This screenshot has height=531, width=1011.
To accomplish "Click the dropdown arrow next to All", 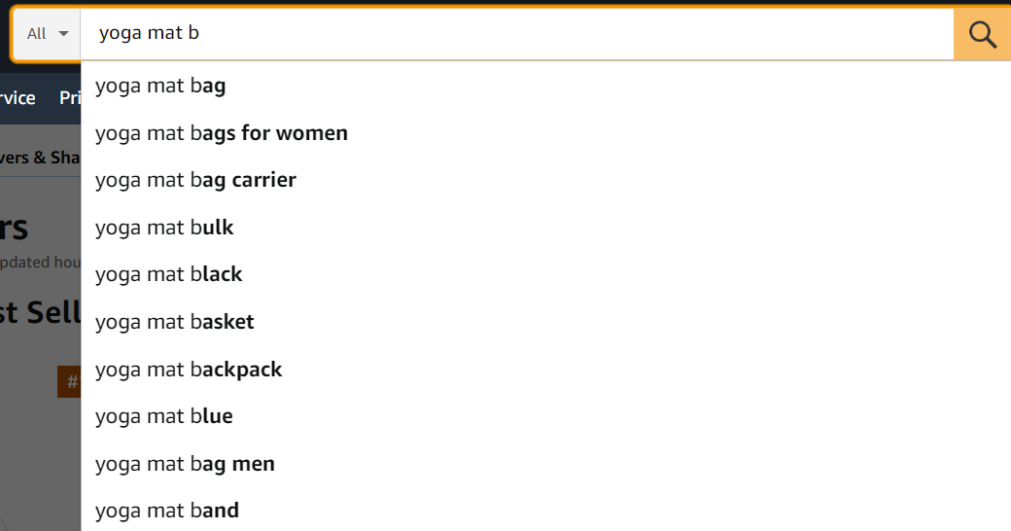I will click(63, 34).
